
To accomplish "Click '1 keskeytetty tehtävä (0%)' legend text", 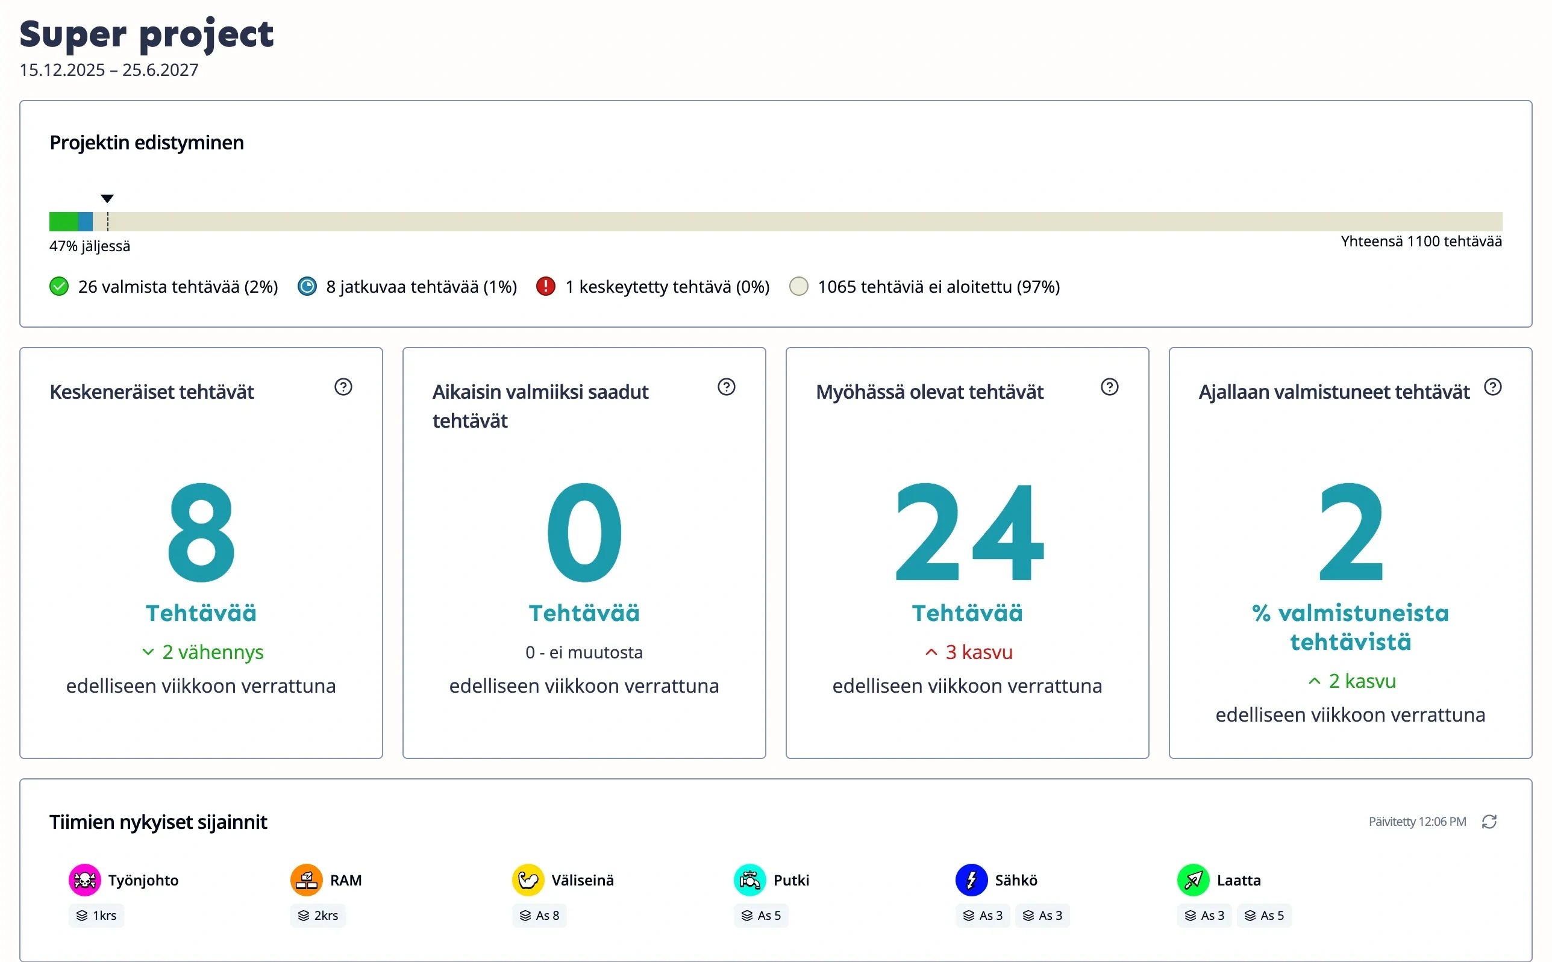I will tap(668, 287).
